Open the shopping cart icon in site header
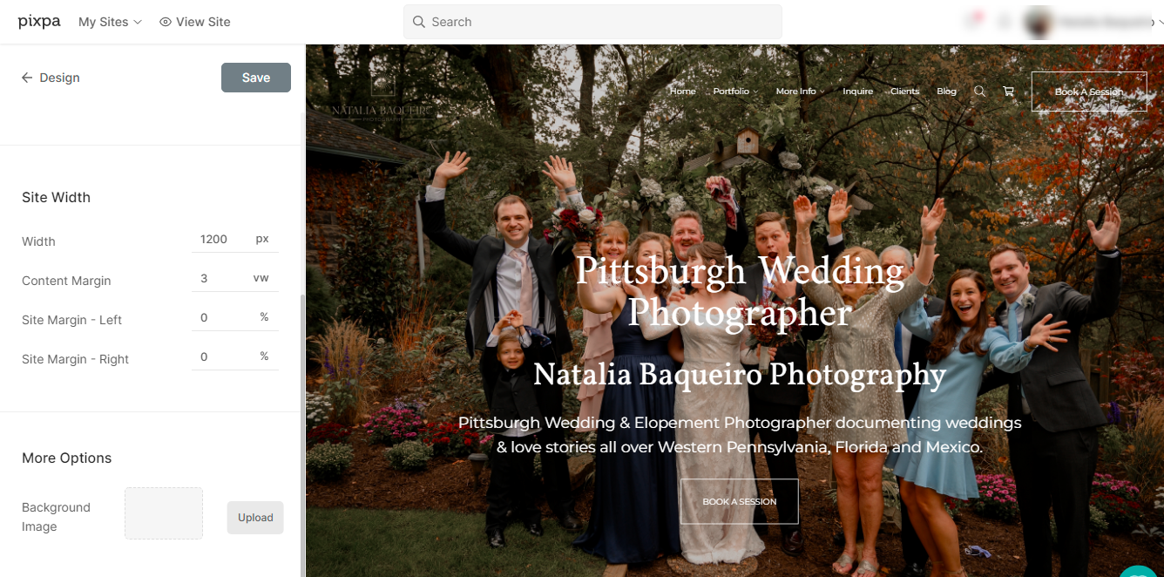 click(x=1008, y=92)
